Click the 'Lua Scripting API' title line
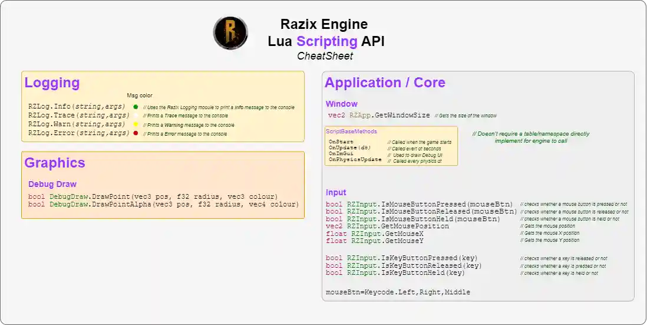 coord(326,41)
